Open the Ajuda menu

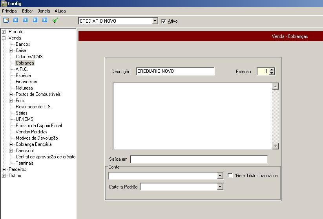[x=60, y=11]
